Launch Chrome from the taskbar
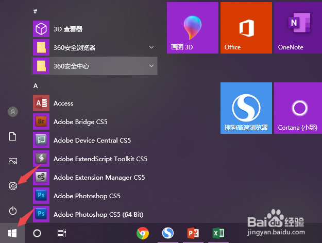Image resolution: width=322 pixels, height=243 pixels. pos(143,233)
